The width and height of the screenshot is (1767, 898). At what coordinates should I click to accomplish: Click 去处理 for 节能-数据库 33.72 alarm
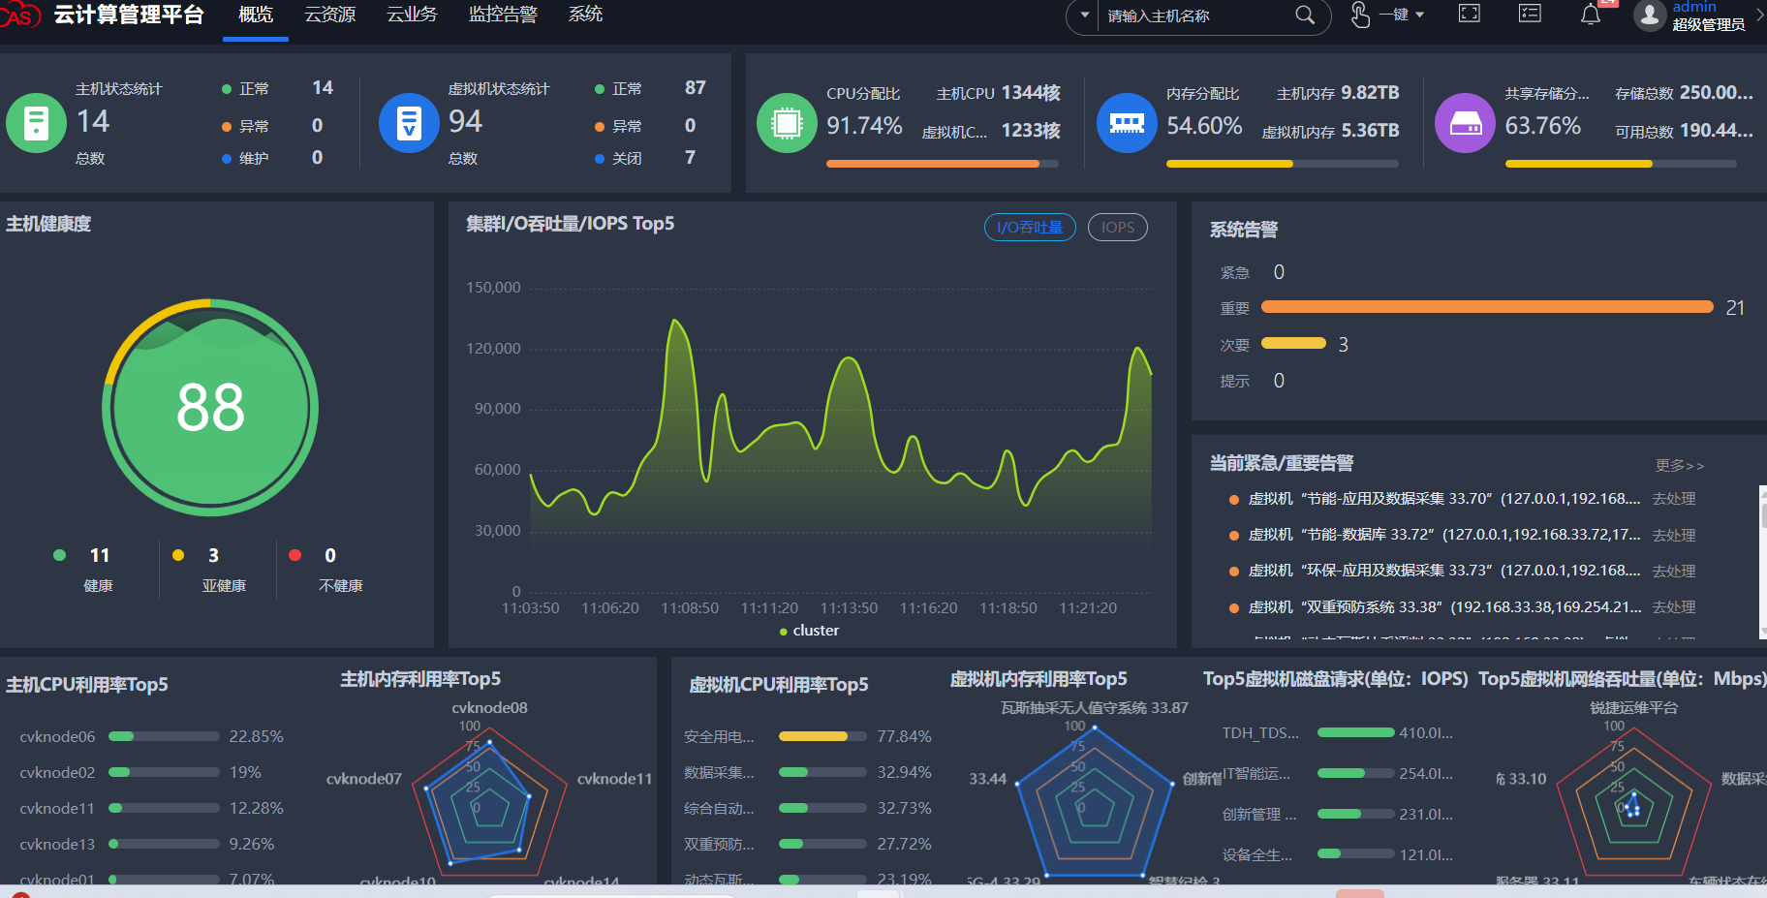[1674, 535]
